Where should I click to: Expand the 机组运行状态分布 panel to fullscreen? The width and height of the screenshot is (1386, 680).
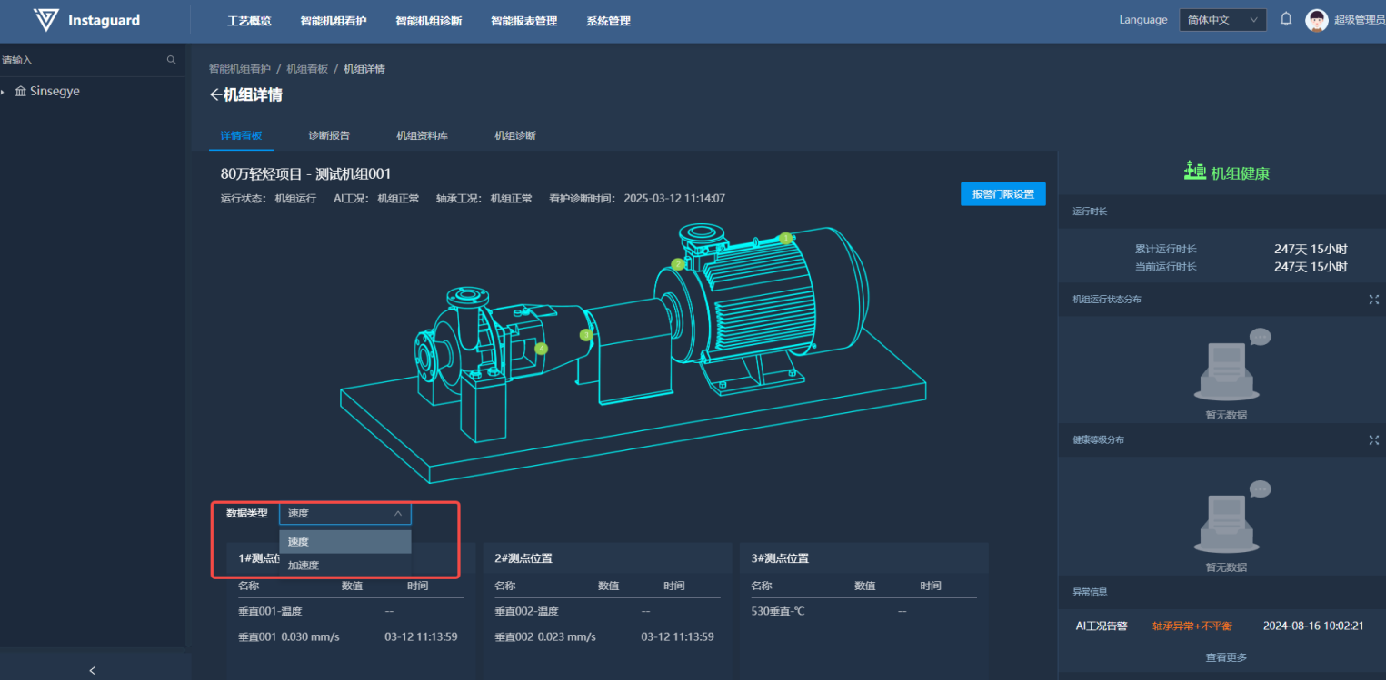(x=1373, y=300)
